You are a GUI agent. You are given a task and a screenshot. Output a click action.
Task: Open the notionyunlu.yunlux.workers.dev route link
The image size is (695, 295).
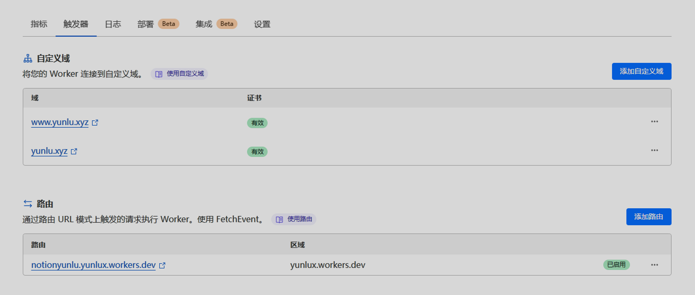click(93, 265)
